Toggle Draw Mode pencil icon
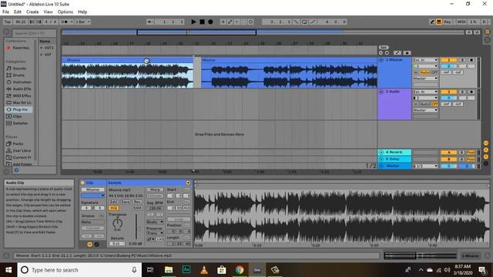The image size is (493, 277). (432, 22)
